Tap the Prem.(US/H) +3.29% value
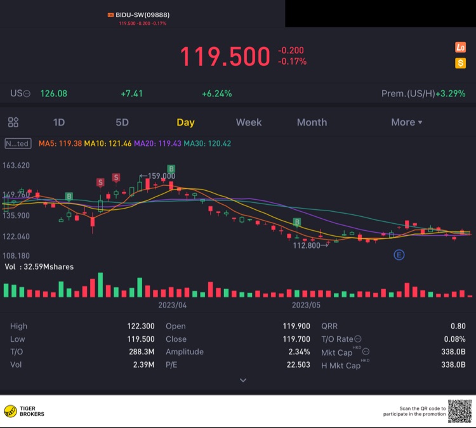 point(450,93)
